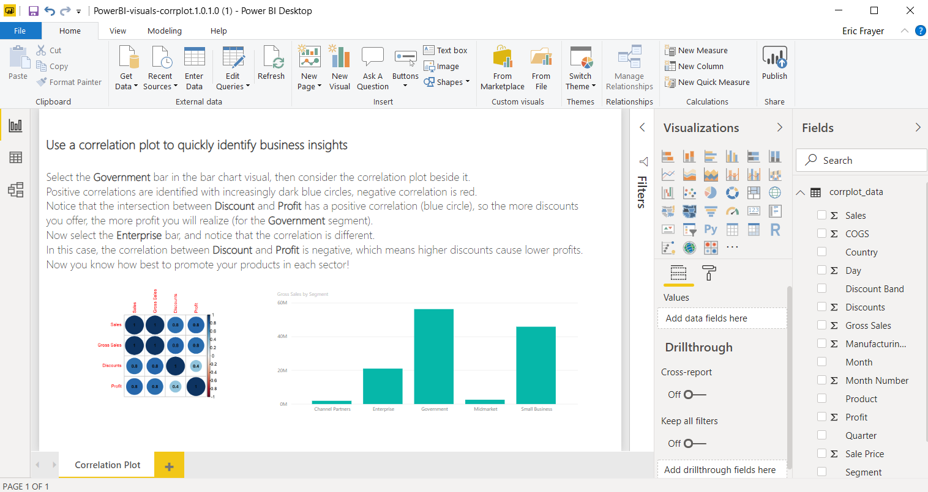Select the donut chart visual
This screenshot has height=492, width=928.
click(x=732, y=193)
